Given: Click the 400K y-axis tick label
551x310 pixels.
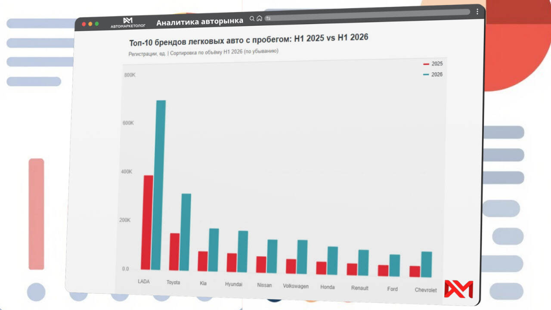Looking at the screenshot, I should (x=127, y=172).
